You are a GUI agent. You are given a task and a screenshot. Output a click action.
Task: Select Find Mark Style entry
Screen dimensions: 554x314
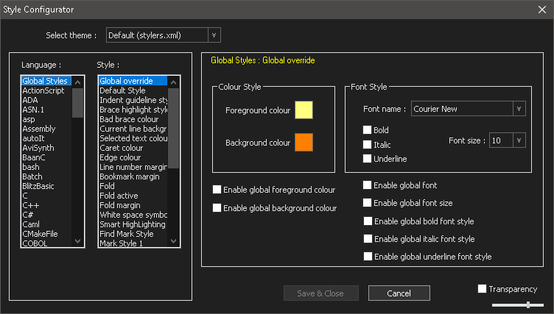pyautogui.click(x=133, y=234)
